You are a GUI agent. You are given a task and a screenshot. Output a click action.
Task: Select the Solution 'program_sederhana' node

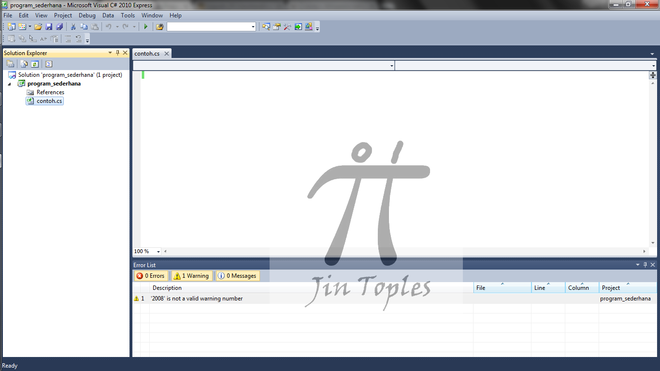[x=70, y=75]
